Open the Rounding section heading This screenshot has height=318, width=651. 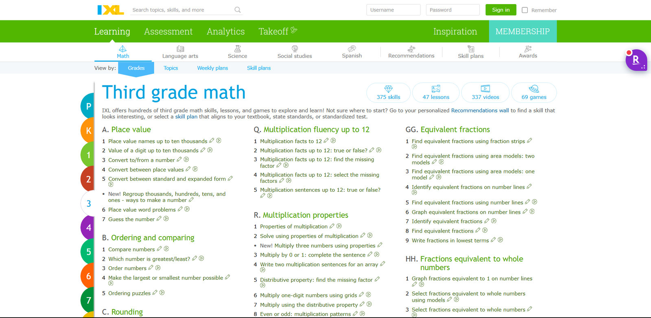127,312
